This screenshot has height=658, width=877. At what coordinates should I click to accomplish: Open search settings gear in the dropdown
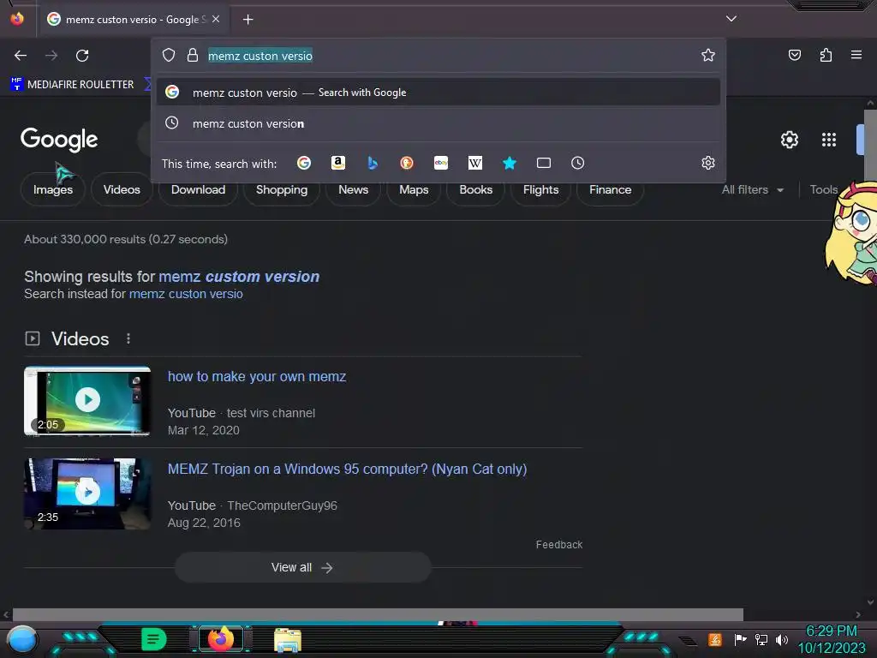708,163
